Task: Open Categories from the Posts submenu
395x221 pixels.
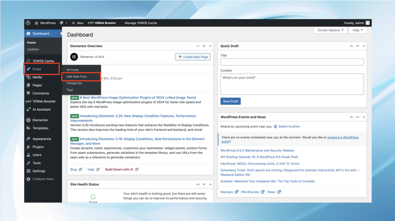Action: [74, 83]
